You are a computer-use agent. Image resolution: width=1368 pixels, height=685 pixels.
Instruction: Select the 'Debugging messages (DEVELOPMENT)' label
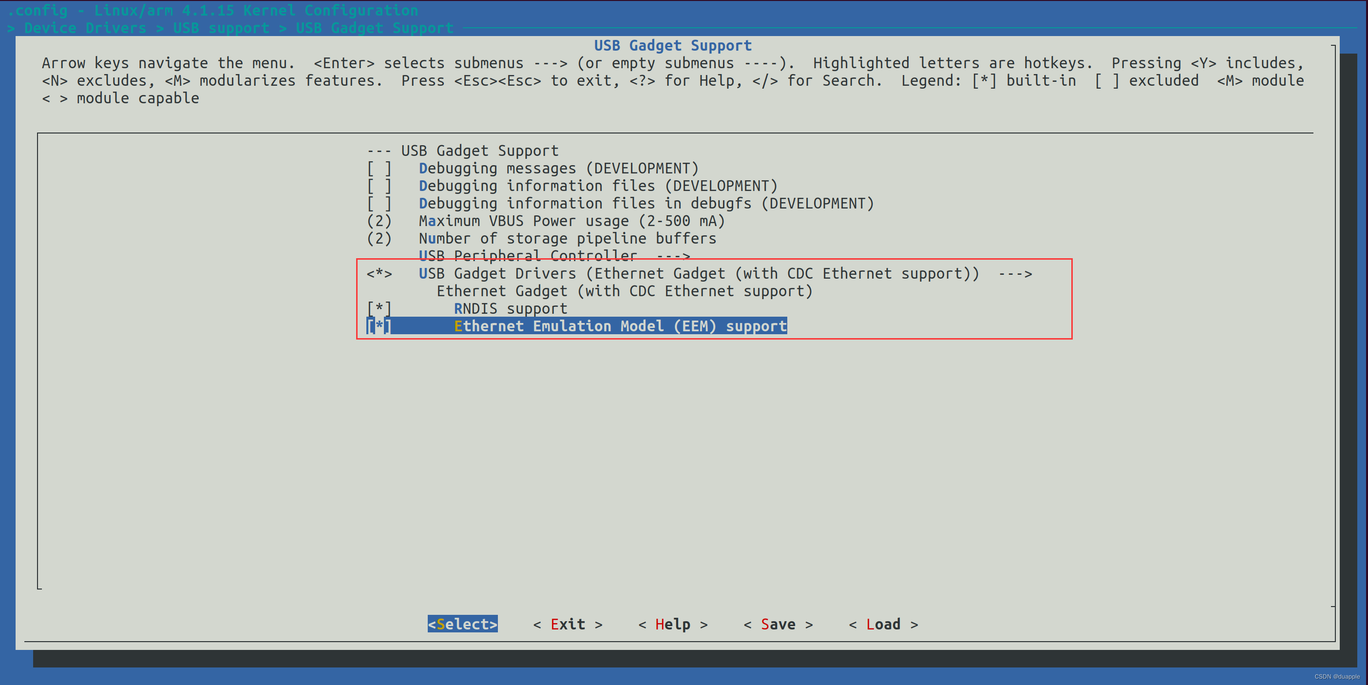[559, 169]
